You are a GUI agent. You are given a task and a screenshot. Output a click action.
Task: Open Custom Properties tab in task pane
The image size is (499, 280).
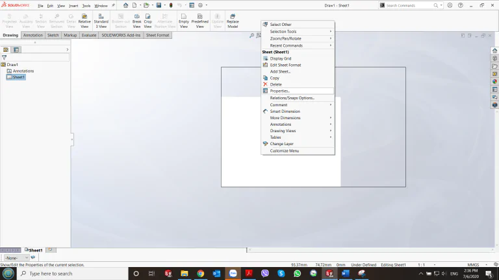coord(494,89)
